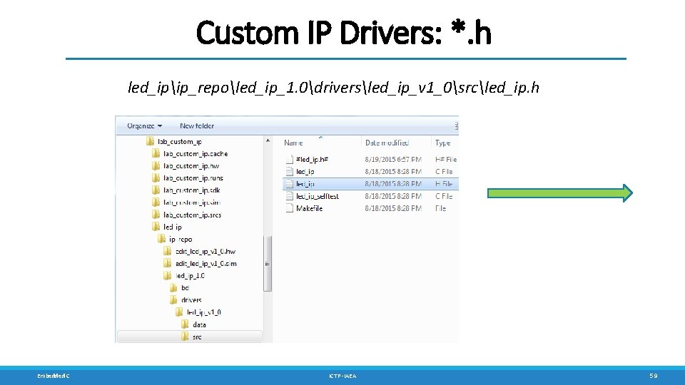Select lab_custom_ip.hw in the tree
The height and width of the screenshot is (385, 685).
(191, 166)
